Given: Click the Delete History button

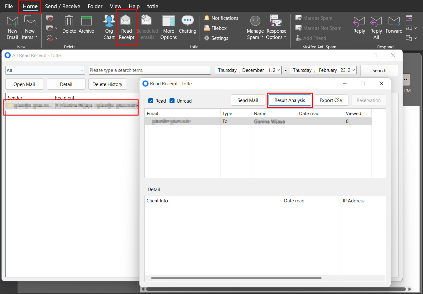Looking at the screenshot, I should coord(107,84).
